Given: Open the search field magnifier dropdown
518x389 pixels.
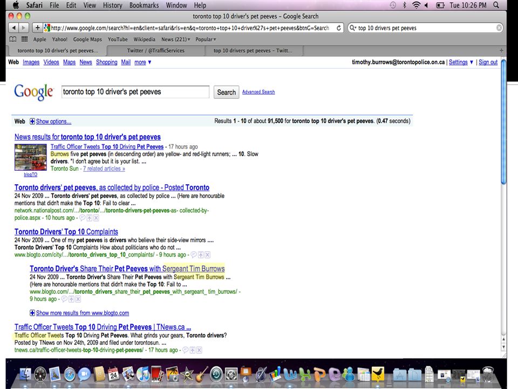Looking at the screenshot, I should pyautogui.click(x=353, y=28).
